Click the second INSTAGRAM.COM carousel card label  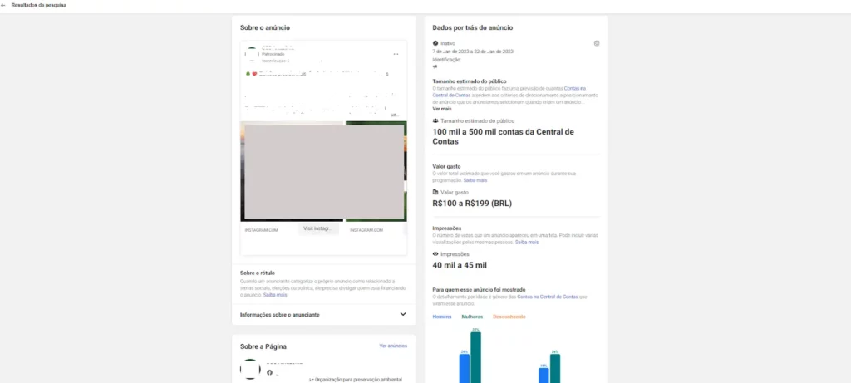click(366, 230)
